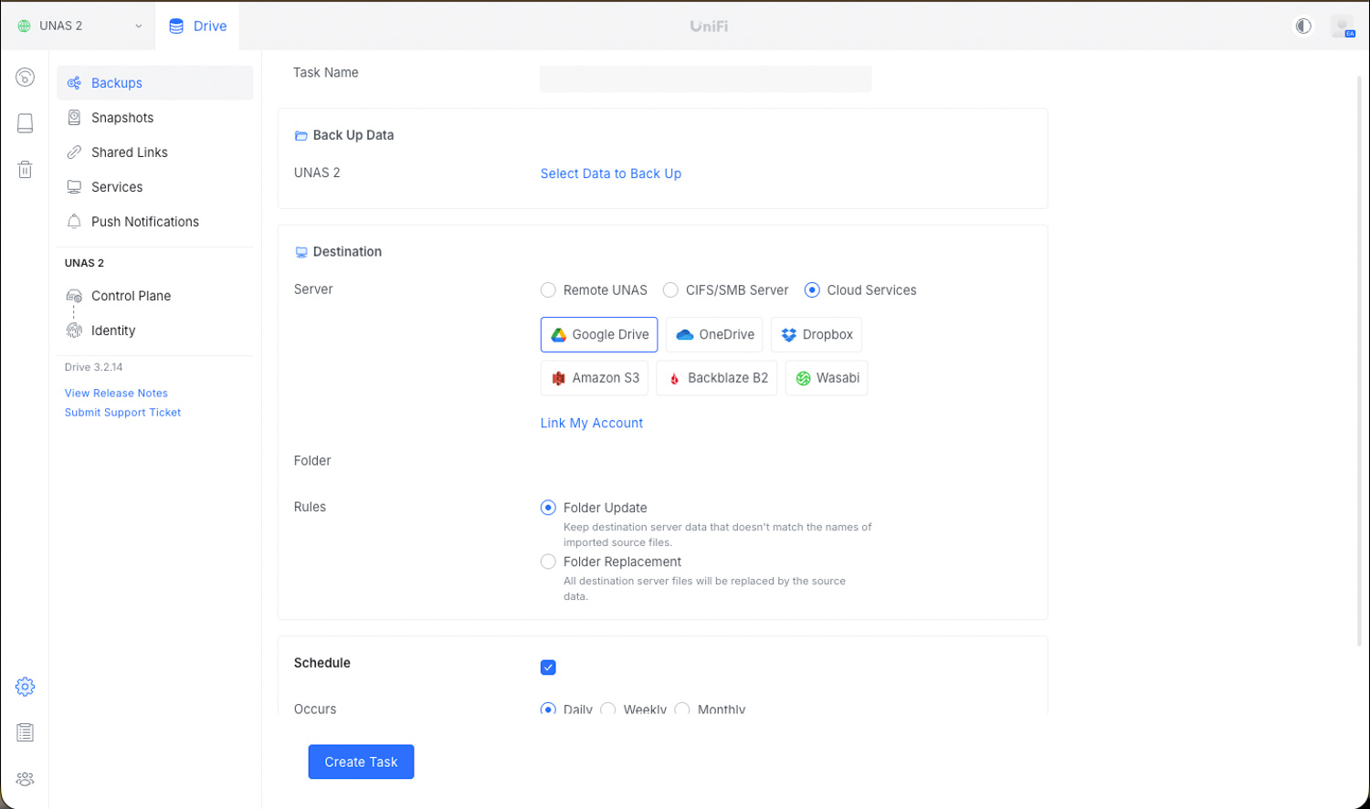1370x809 pixels.
Task: Choose Dropbox as the cloud destination
Action: click(x=816, y=335)
